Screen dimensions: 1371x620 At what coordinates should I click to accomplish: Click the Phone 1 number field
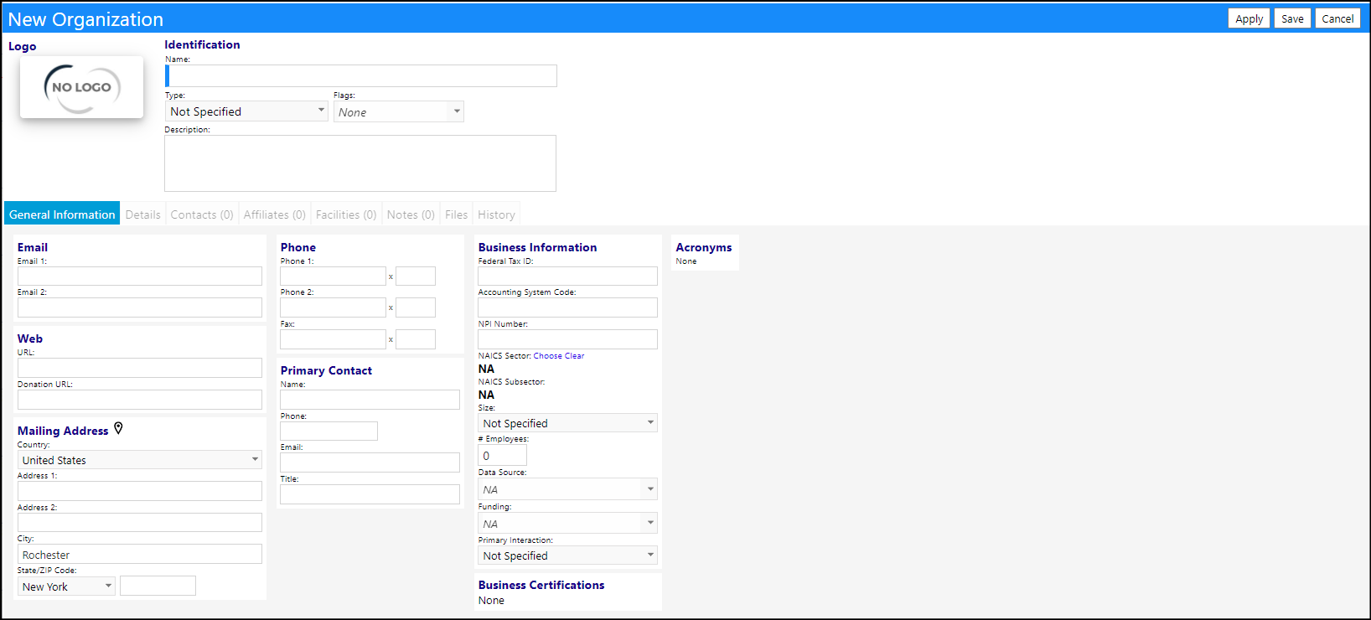point(333,276)
